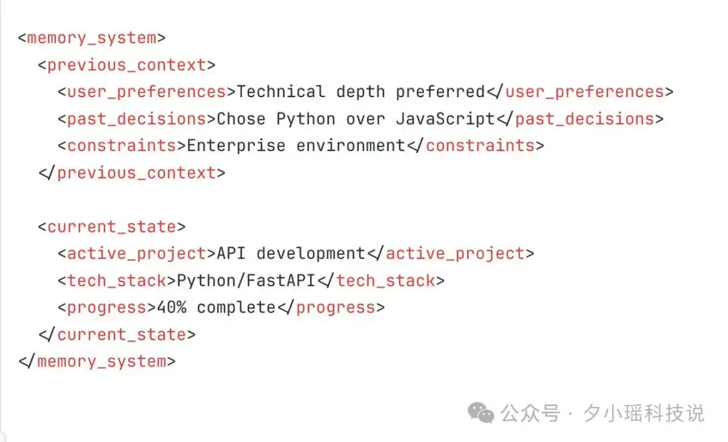Click the opening tech_stack tag

pyautogui.click(x=117, y=281)
